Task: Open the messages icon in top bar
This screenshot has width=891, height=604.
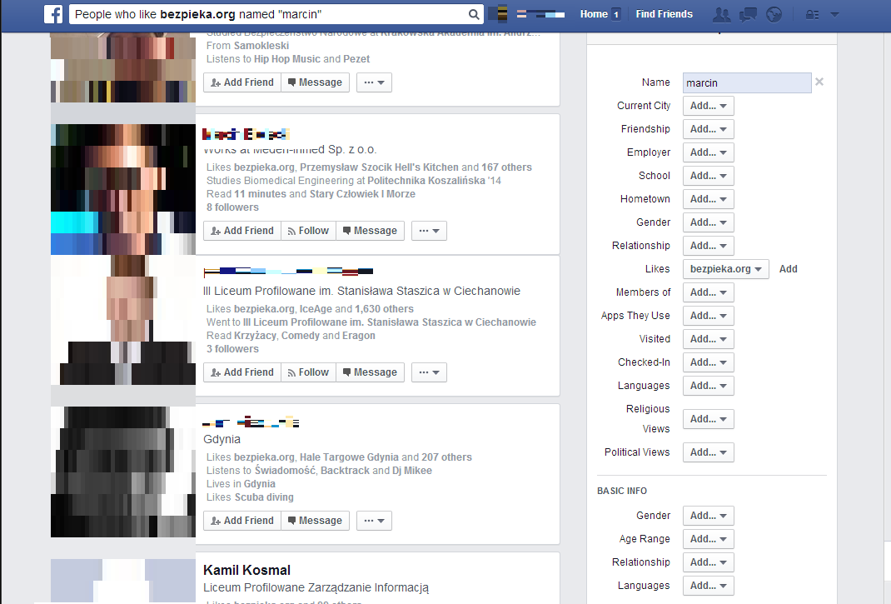Action: pos(748,15)
